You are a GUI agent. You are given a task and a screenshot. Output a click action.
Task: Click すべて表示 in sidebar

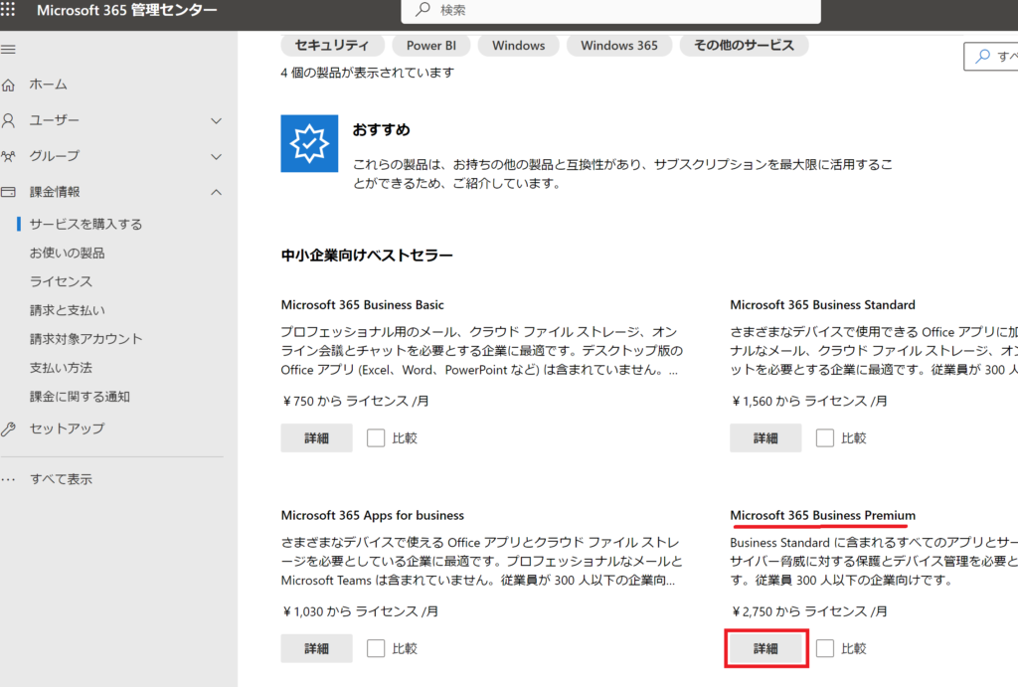[61, 479]
